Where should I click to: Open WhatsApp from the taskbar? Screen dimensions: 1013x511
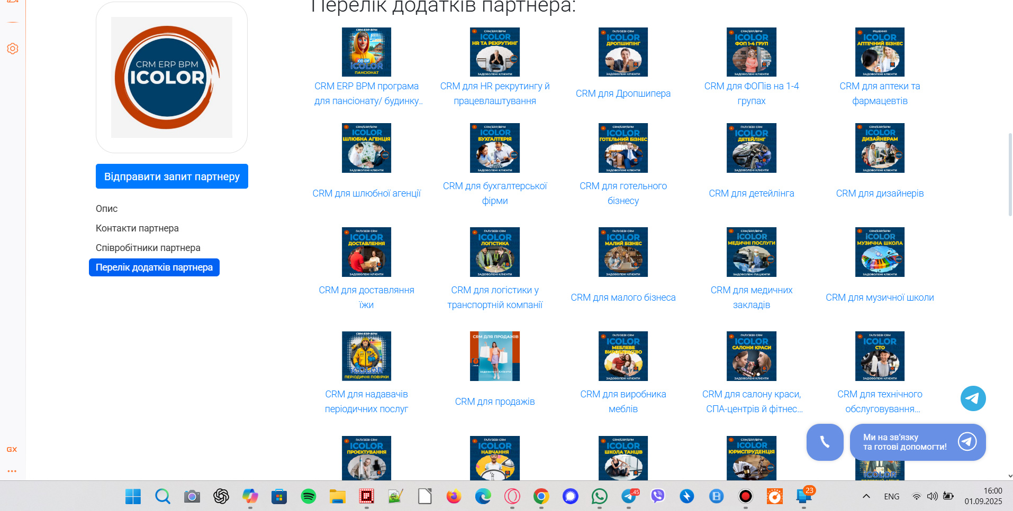pyautogui.click(x=599, y=496)
